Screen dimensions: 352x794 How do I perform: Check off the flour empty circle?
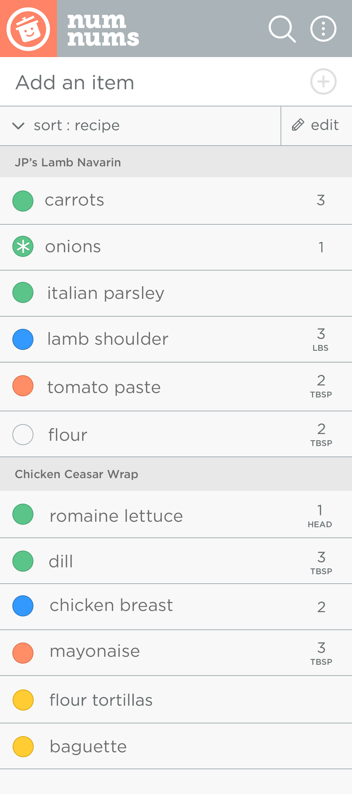(23, 434)
